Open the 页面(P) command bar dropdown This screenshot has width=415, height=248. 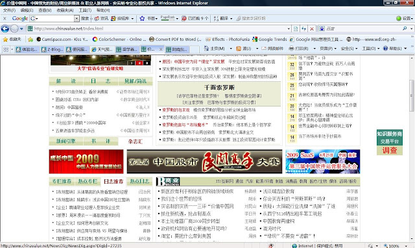328,49
